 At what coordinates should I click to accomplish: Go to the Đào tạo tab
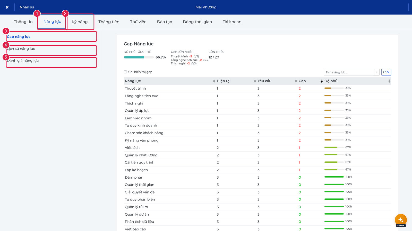[x=165, y=22]
